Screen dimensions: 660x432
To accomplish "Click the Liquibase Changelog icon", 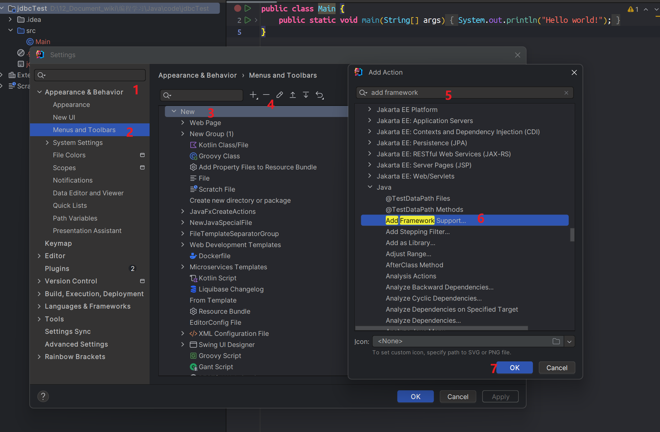I will click(193, 289).
